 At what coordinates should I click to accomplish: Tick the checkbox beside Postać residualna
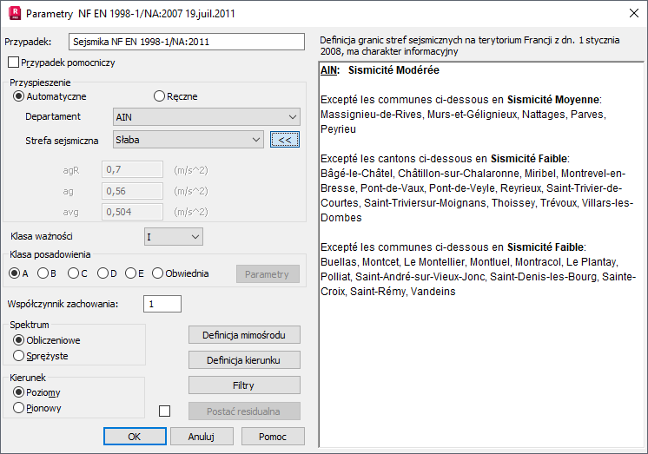point(164,411)
